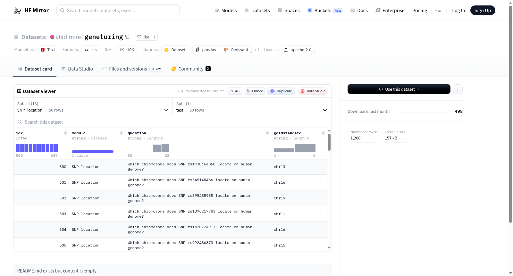513x276 pixels.
Task: Select the row with idx 500
Action: point(170,167)
